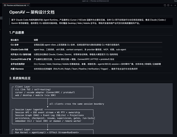Click the description mentioning agent-vibes
Viewport: 177px width, 137px height.
pyautogui.click(x=76, y=45)
